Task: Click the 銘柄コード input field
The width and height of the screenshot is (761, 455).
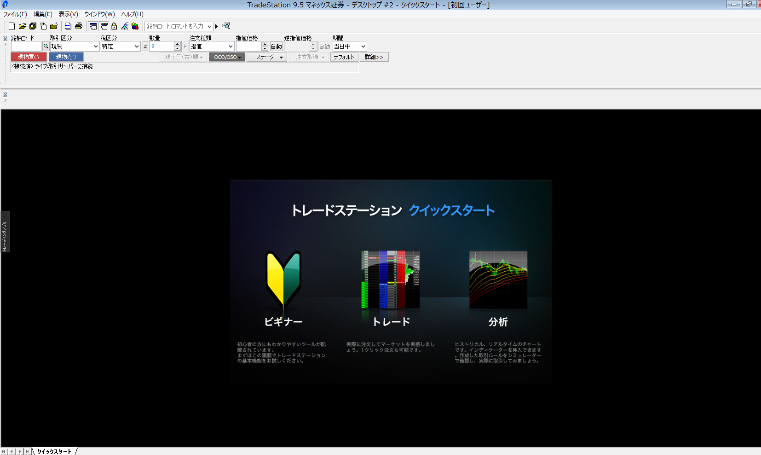Action: (x=26, y=47)
